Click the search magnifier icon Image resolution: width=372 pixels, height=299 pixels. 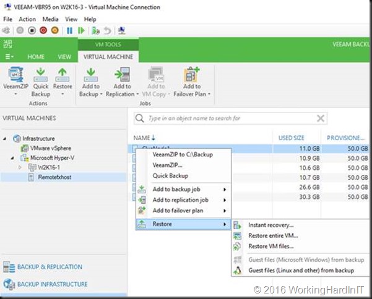[140, 118]
